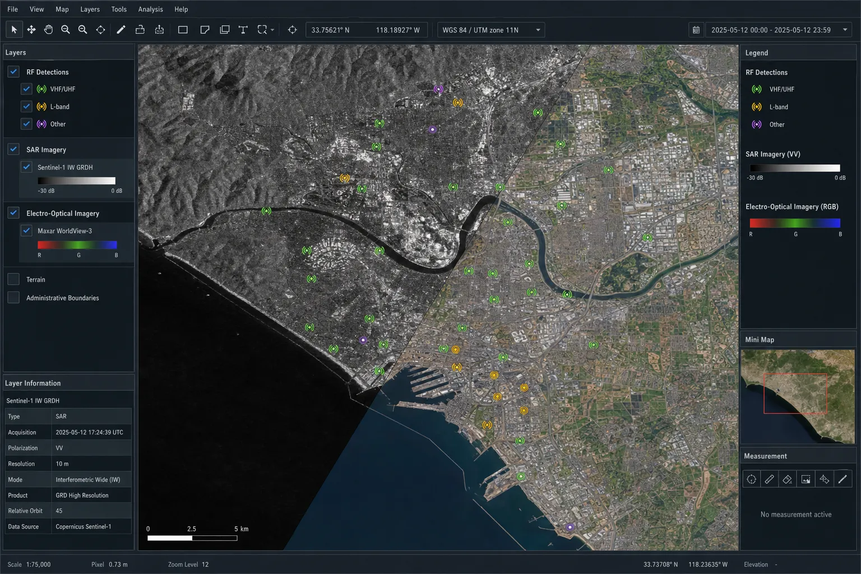Select the four-arrow move tool

[x=31, y=30]
